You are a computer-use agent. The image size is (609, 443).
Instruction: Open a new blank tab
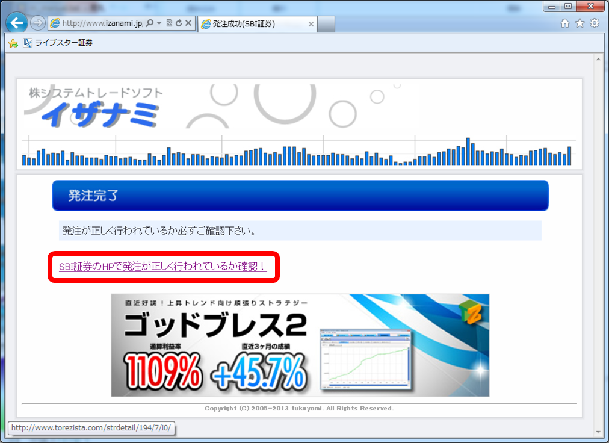326,24
